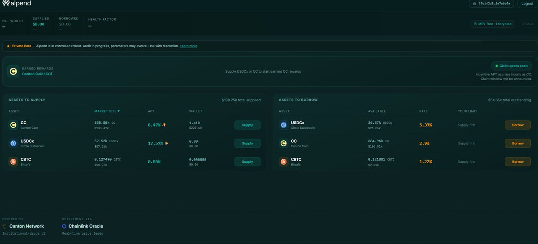Supply the CBTC Bitsafe asset
Image resolution: width=538 pixels, height=244 pixels.
[247, 161]
